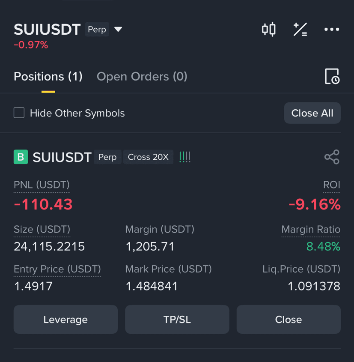Tick the Hide Other Symbols checkbox
This screenshot has width=354, height=362.
[19, 113]
